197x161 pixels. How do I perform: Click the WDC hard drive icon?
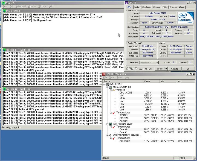111,135
